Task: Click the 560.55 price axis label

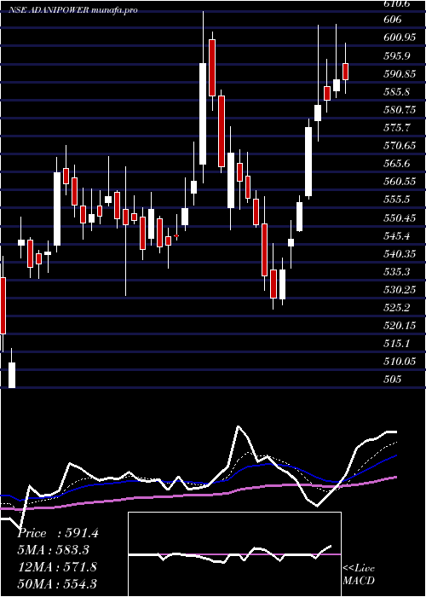Action: [399, 182]
